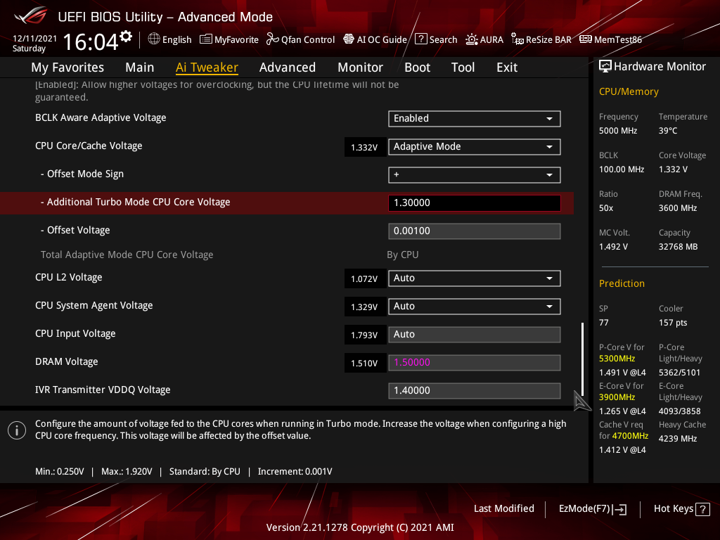Viewport: 720px width, 540px height.
Task: Select IVR Transmitter VDDQ Voltage label
Action: point(103,390)
